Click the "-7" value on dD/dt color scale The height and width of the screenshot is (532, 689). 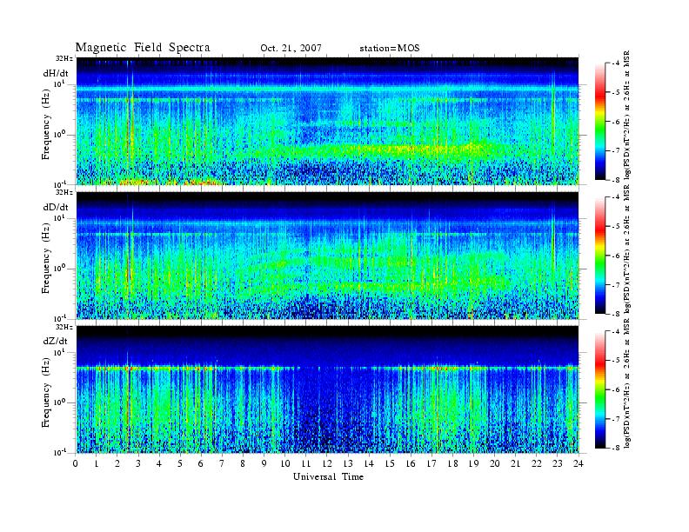pos(616,285)
